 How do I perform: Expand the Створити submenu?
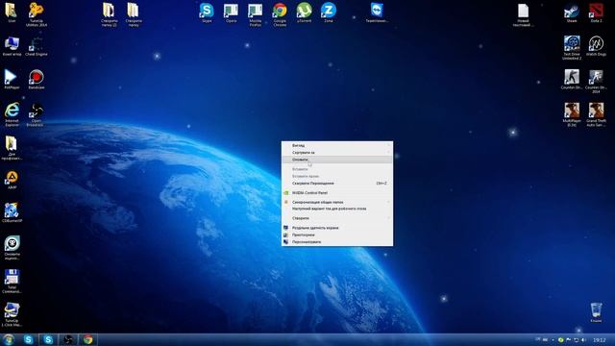[x=337, y=218]
